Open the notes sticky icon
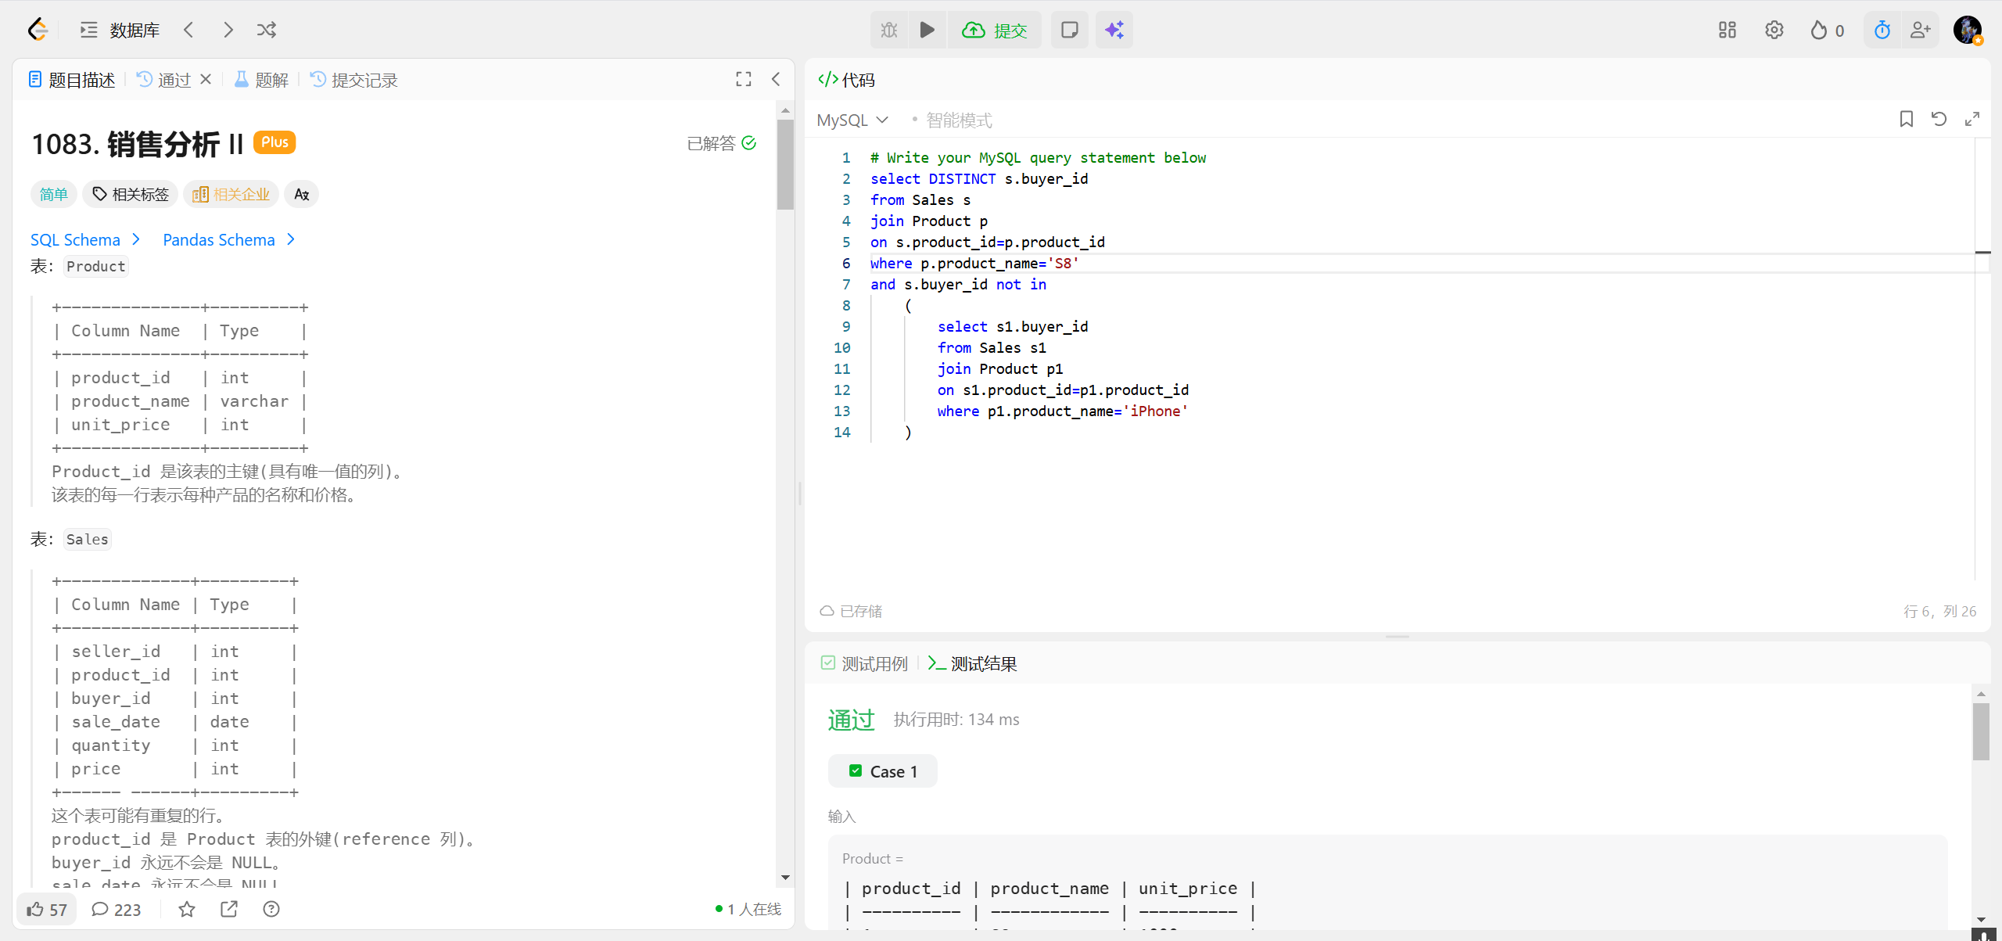The image size is (2002, 941). click(1069, 30)
